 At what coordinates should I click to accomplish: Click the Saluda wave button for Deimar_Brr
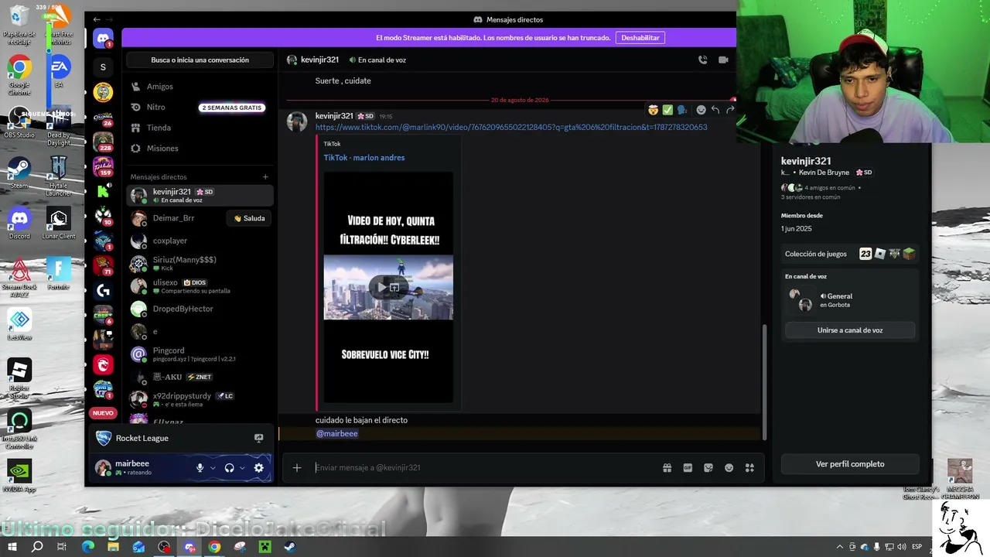[249, 218]
